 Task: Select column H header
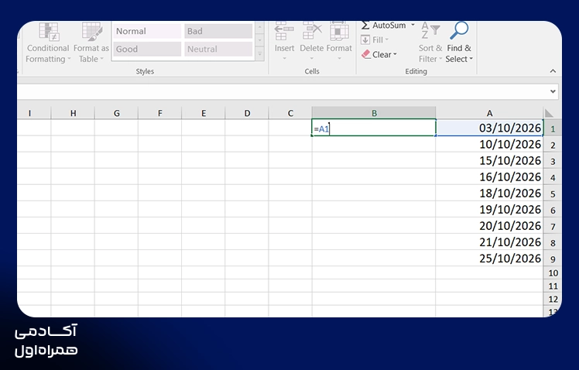tap(73, 113)
